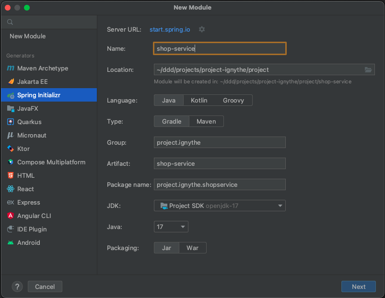Click the Jakarta EE generator icon

pos(11,81)
